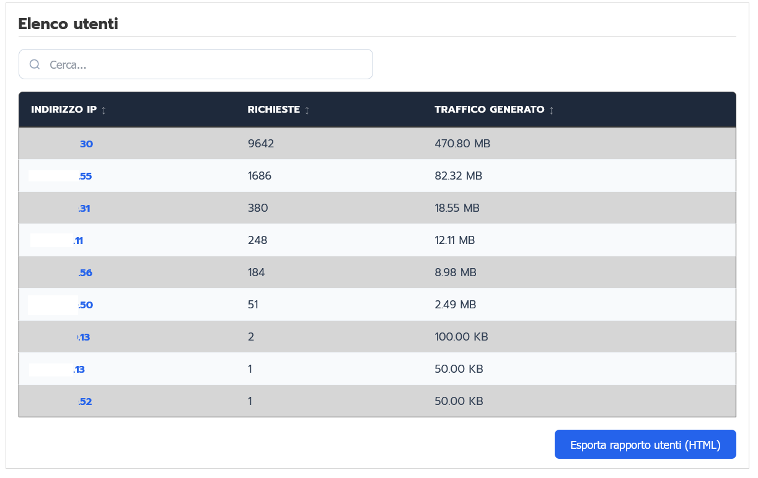Open the IP link ending in .56
The width and height of the screenshot is (758, 478).
click(x=85, y=273)
